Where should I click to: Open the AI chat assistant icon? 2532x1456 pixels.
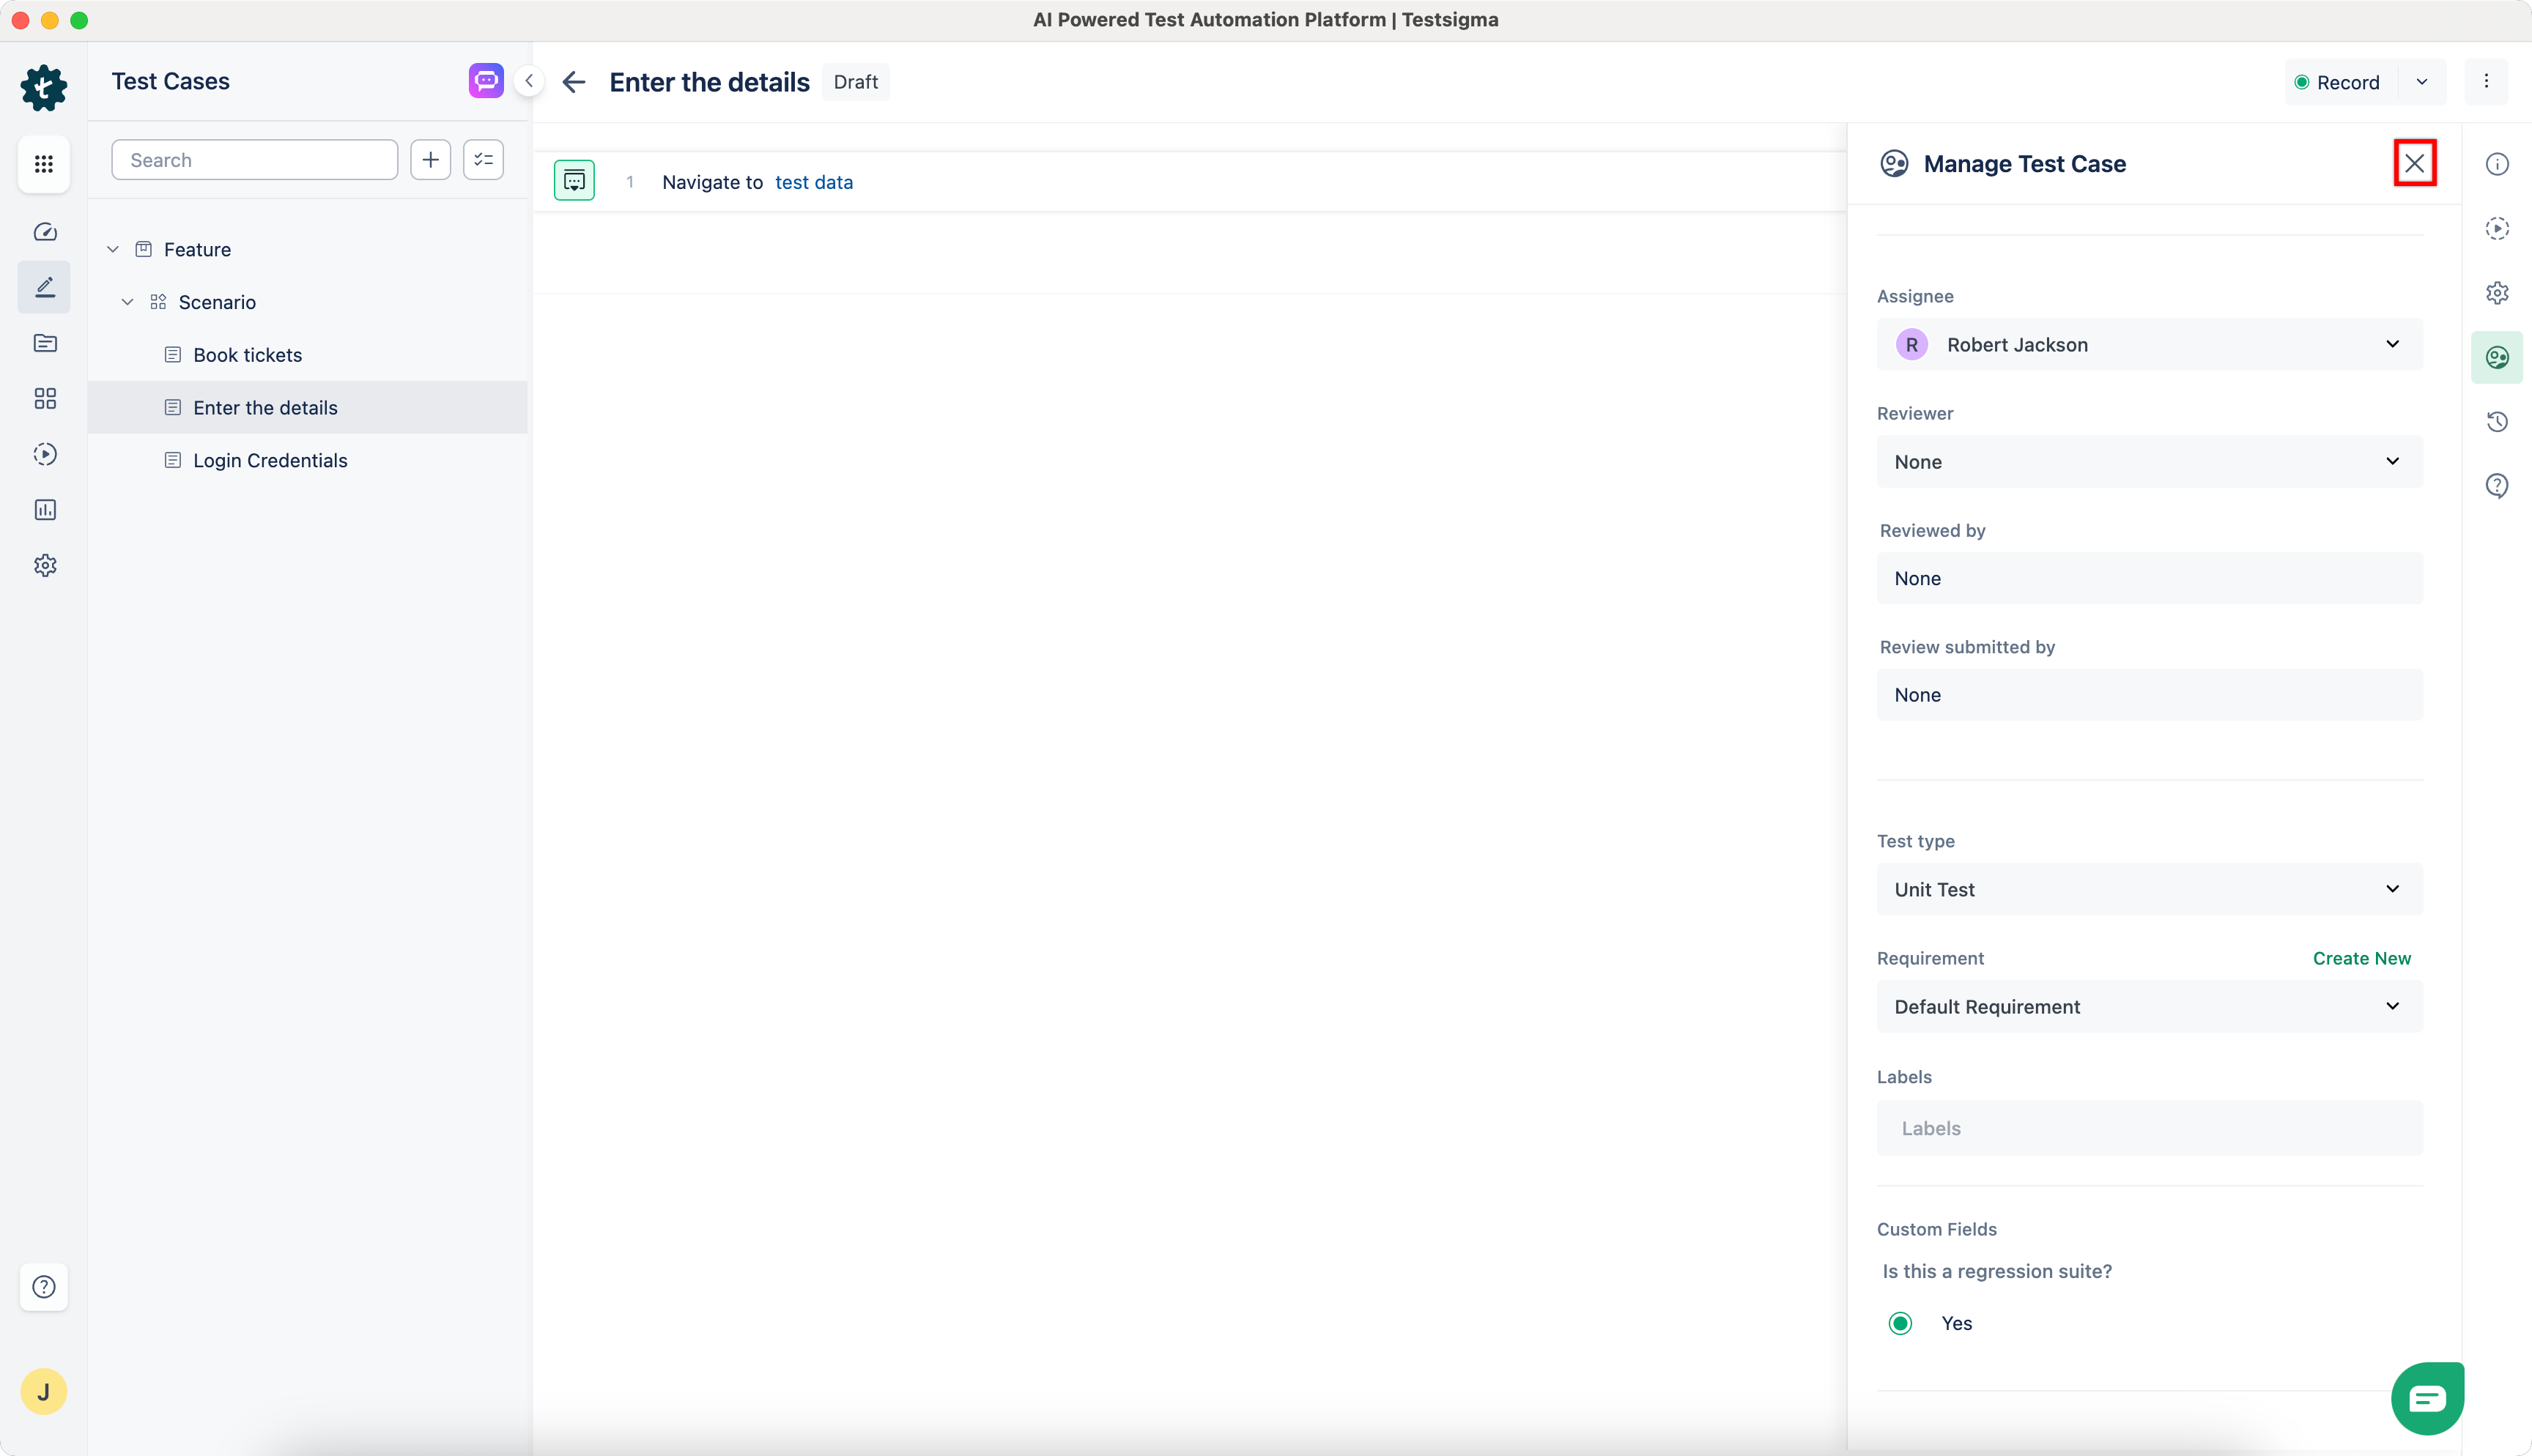(486, 81)
